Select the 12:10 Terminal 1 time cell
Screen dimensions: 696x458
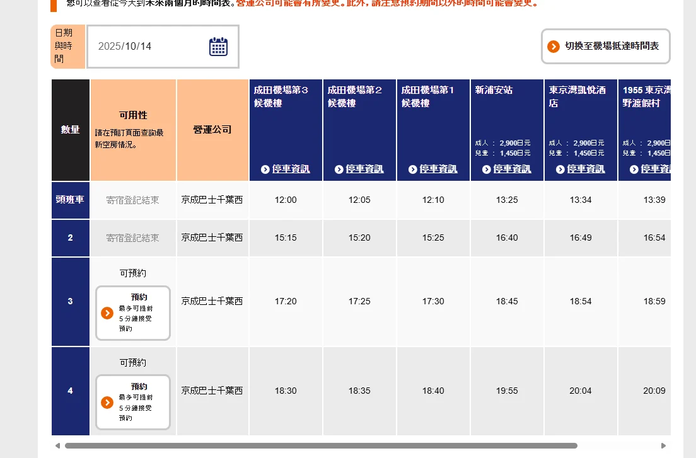coord(432,200)
